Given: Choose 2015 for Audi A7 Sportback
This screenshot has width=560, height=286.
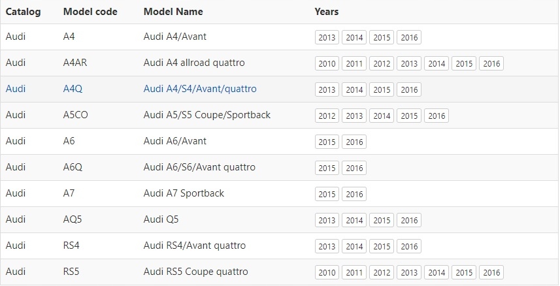Looking at the screenshot, I should [x=327, y=195].
